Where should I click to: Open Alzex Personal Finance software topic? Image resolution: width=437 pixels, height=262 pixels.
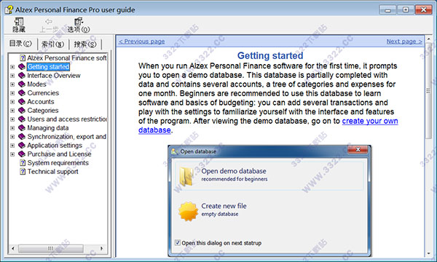click(66, 58)
